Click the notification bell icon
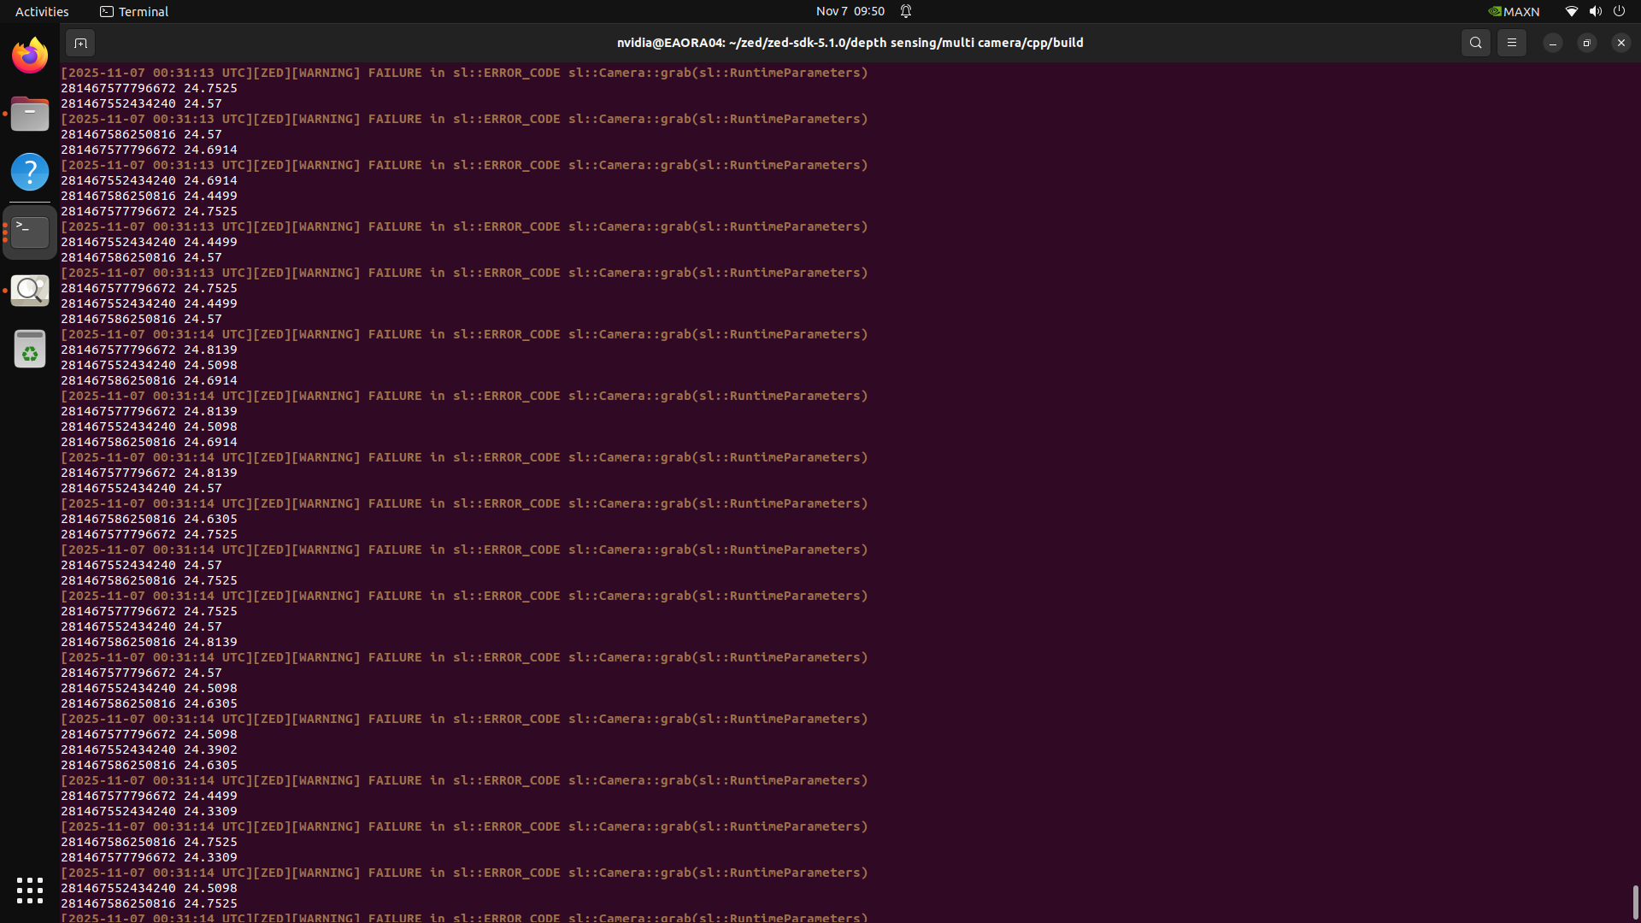The height and width of the screenshot is (923, 1641). pos(906,11)
